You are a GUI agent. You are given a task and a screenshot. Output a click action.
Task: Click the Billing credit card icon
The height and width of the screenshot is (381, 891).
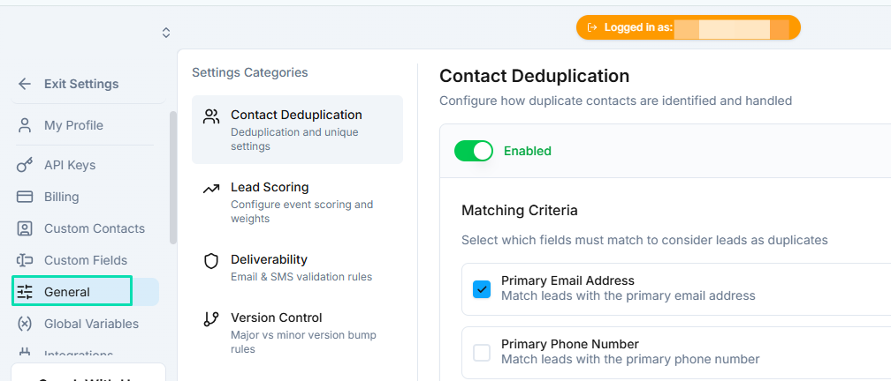25,197
